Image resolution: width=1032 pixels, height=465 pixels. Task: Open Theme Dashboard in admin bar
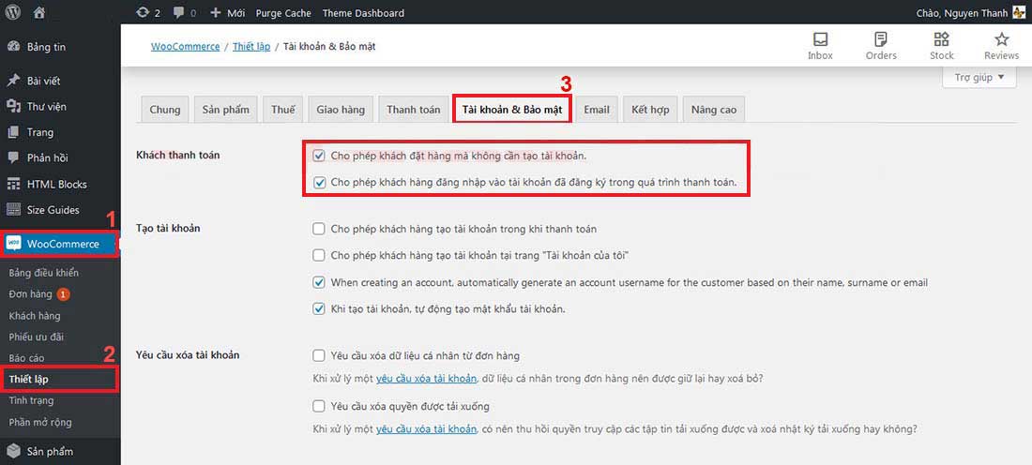363,12
